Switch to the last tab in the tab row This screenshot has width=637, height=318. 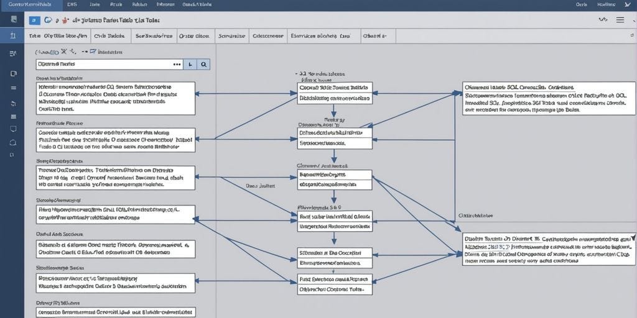pos(378,35)
